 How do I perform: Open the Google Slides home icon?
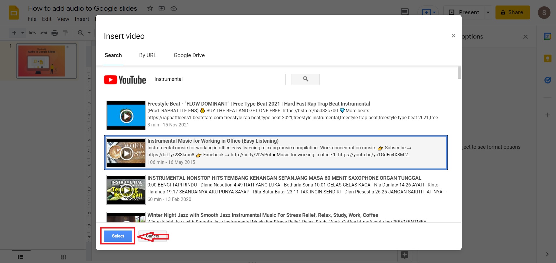pyautogui.click(x=14, y=13)
